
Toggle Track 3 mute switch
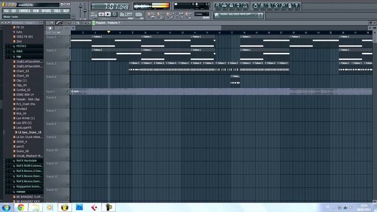(68, 72)
